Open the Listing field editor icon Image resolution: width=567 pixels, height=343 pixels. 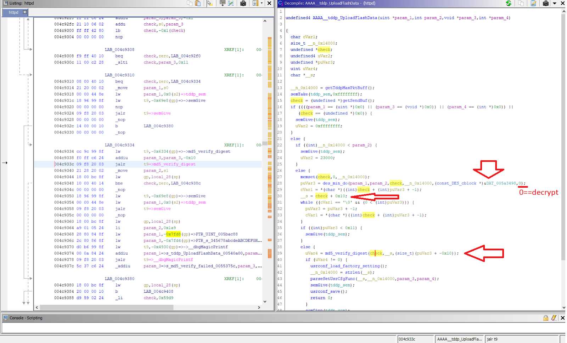[222, 3]
